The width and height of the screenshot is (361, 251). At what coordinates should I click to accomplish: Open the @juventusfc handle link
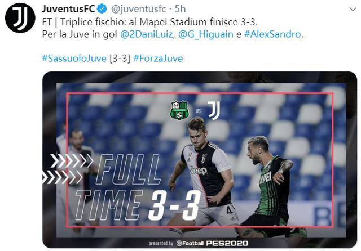pyautogui.click(x=139, y=9)
